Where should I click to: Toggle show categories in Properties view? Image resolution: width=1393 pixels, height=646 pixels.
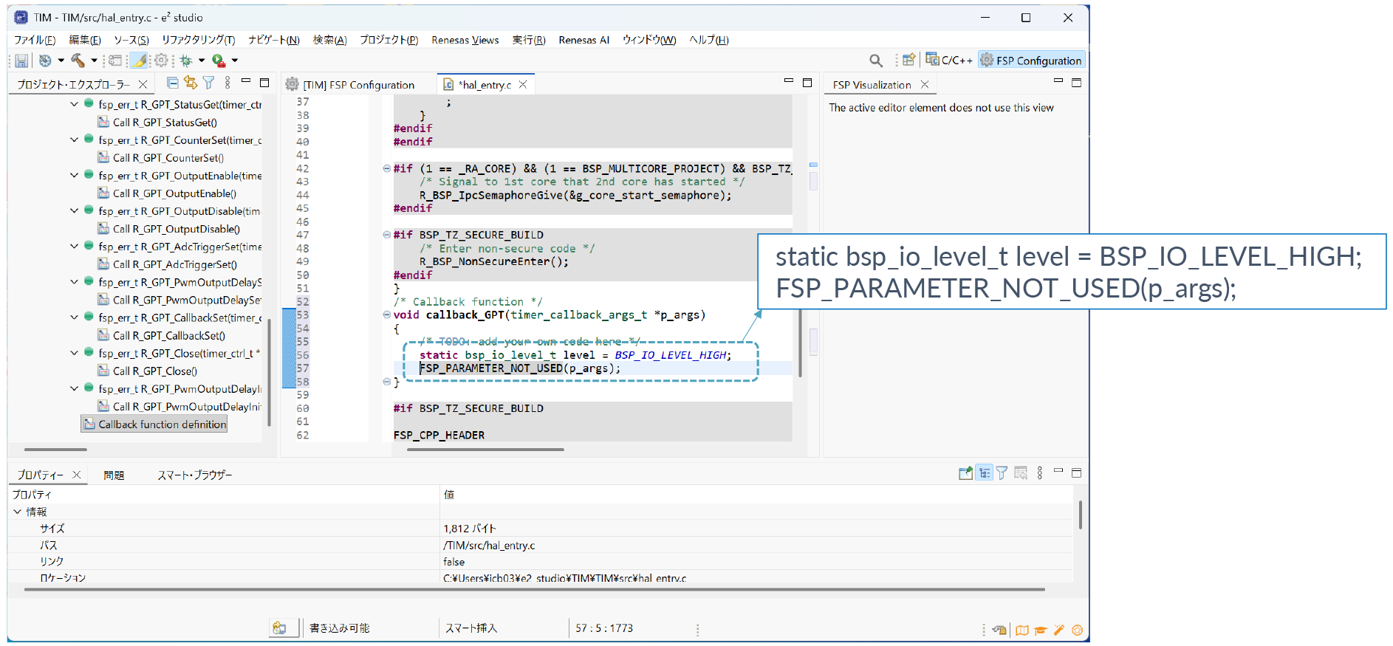984,473
